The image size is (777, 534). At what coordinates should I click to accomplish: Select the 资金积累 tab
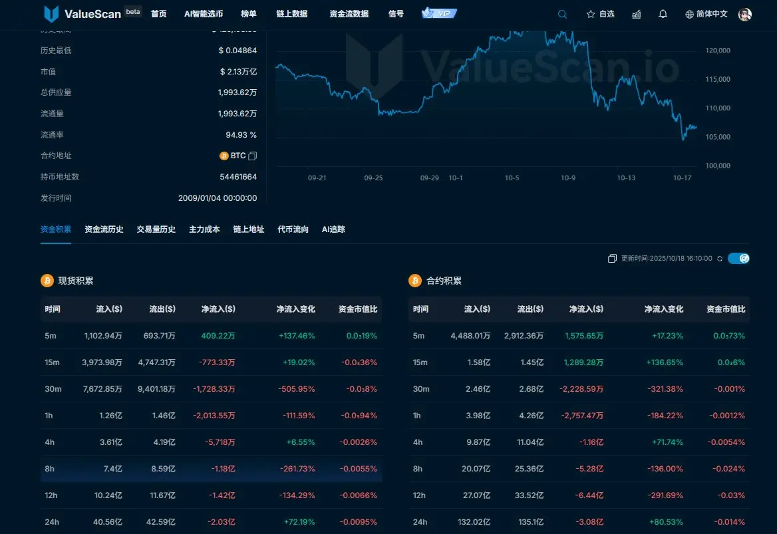[55, 229]
